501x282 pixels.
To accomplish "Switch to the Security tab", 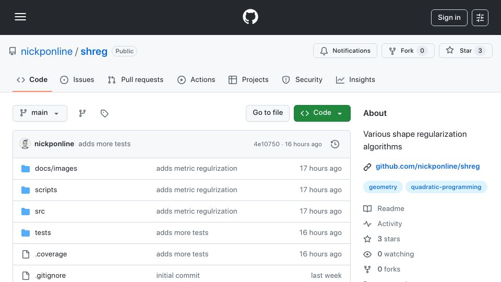I will [302, 79].
